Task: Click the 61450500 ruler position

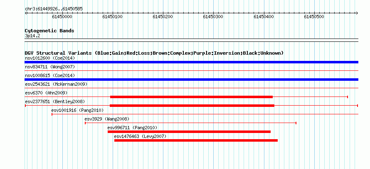Action: pos(314,17)
